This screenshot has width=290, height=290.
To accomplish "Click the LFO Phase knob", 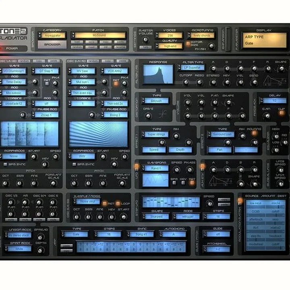I will coord(190,170).
